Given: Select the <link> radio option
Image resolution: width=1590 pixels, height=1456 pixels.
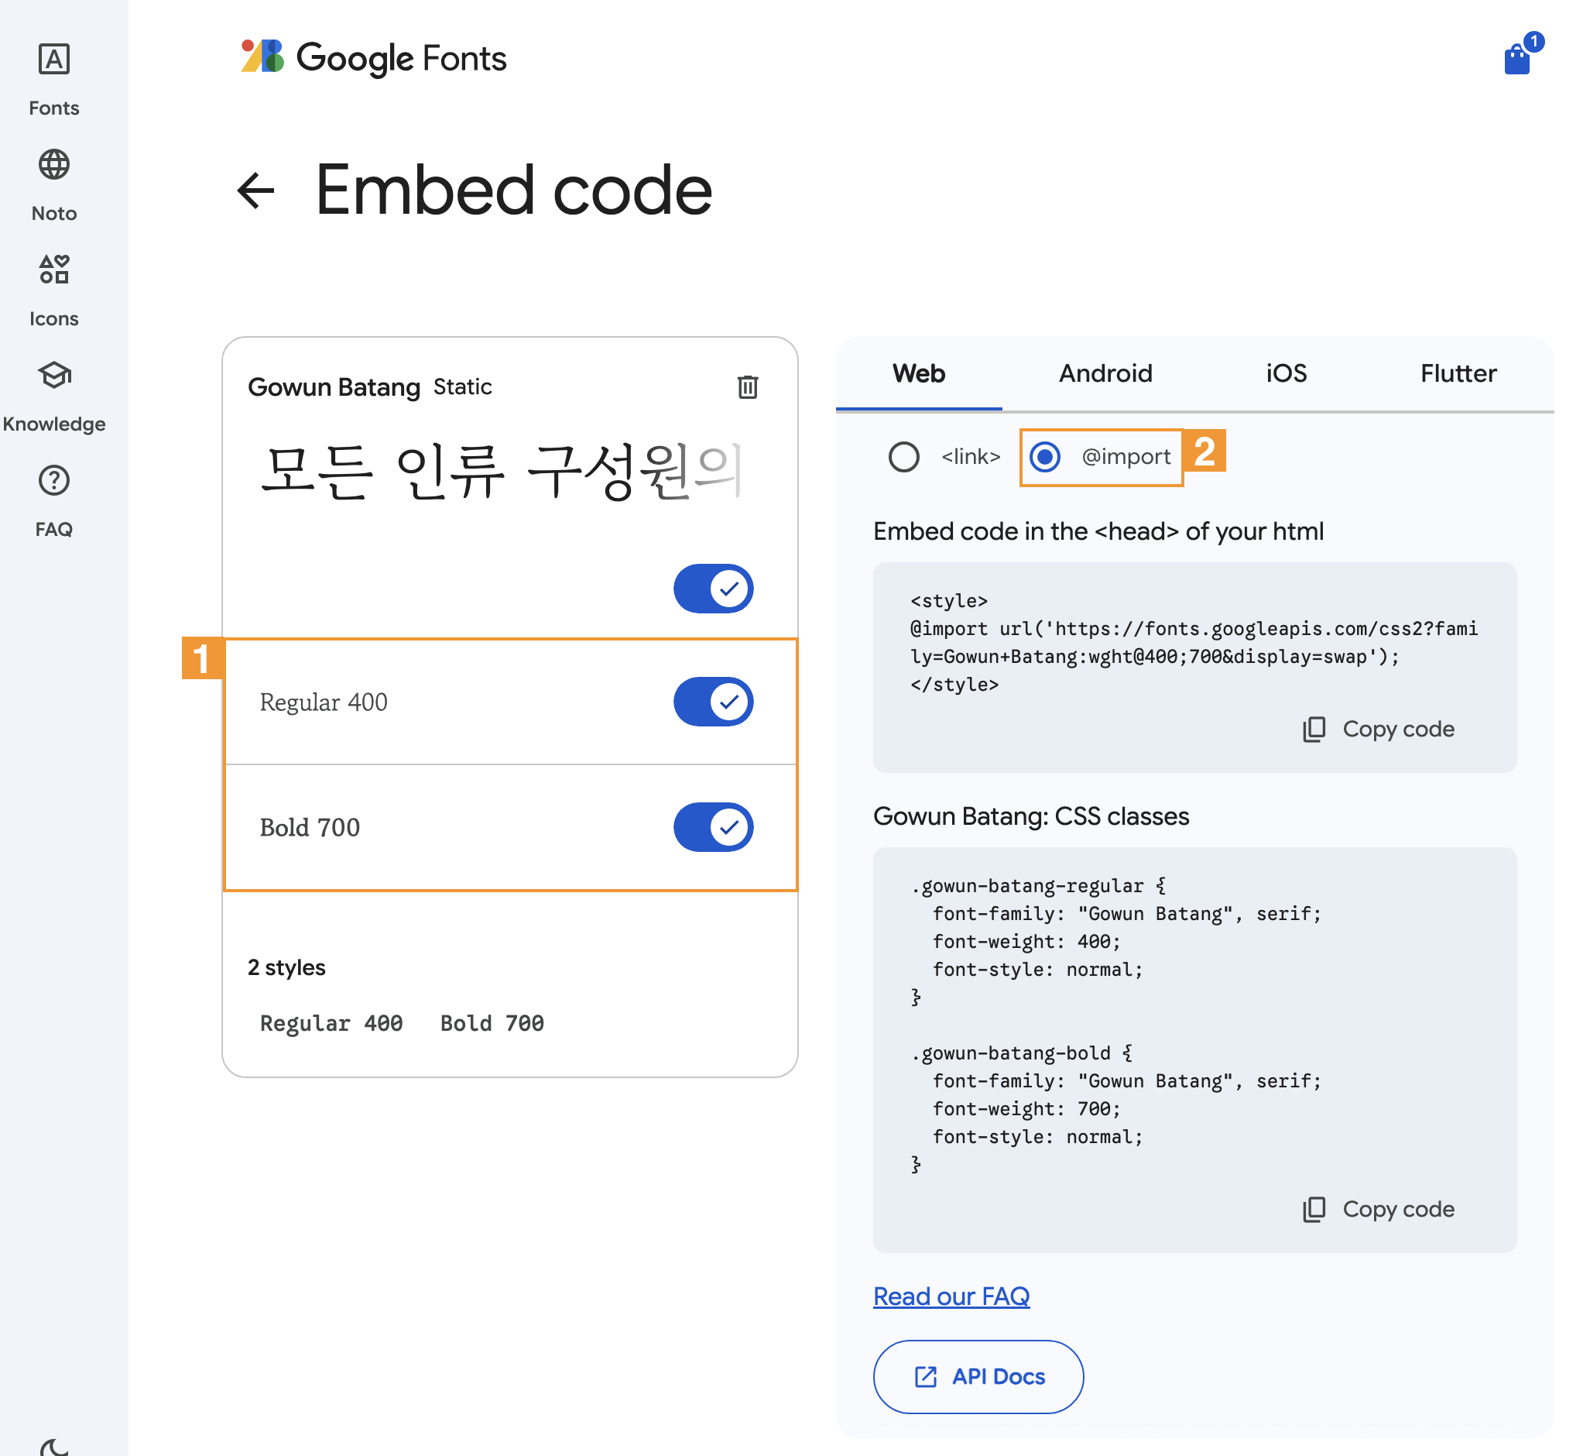Looking at the screenshot, I should tap(904, 457).
